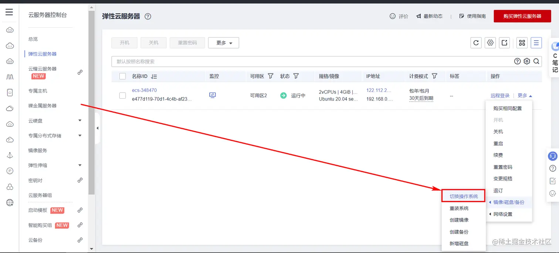Screen dimensions: 559x253
Task: Open ecs-348470 server name link
Action: pos(144,90)
